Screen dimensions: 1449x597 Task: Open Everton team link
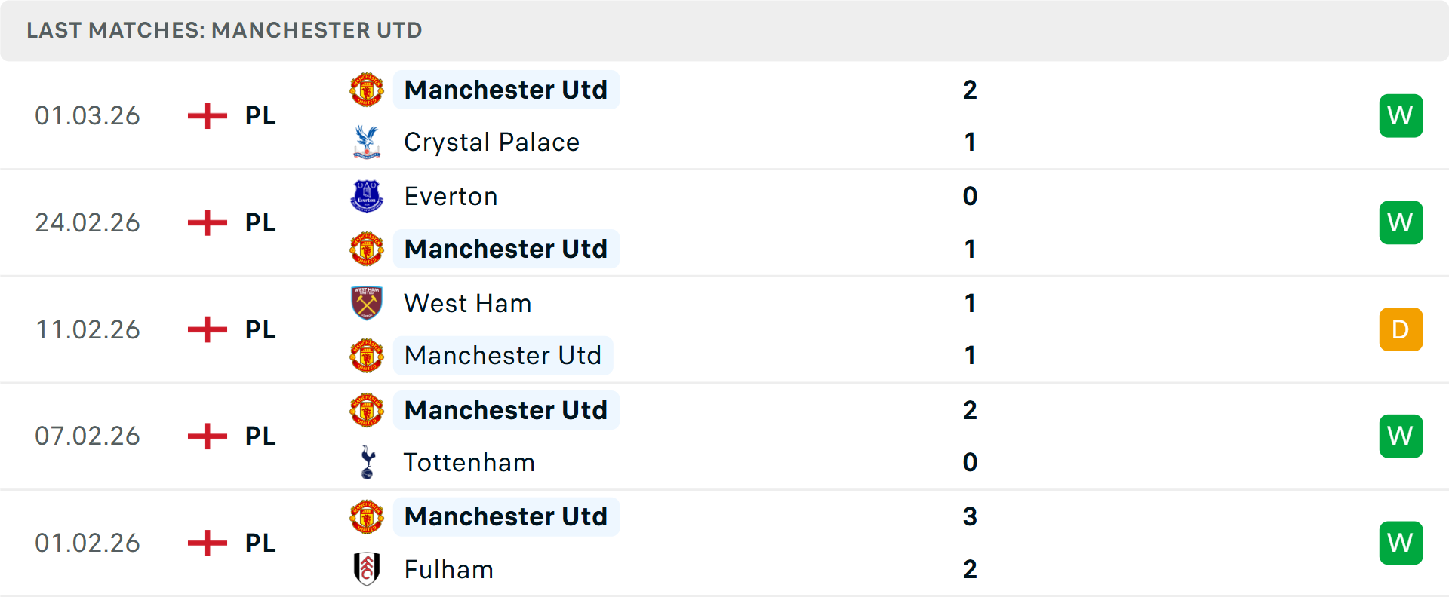coord(451,196)
